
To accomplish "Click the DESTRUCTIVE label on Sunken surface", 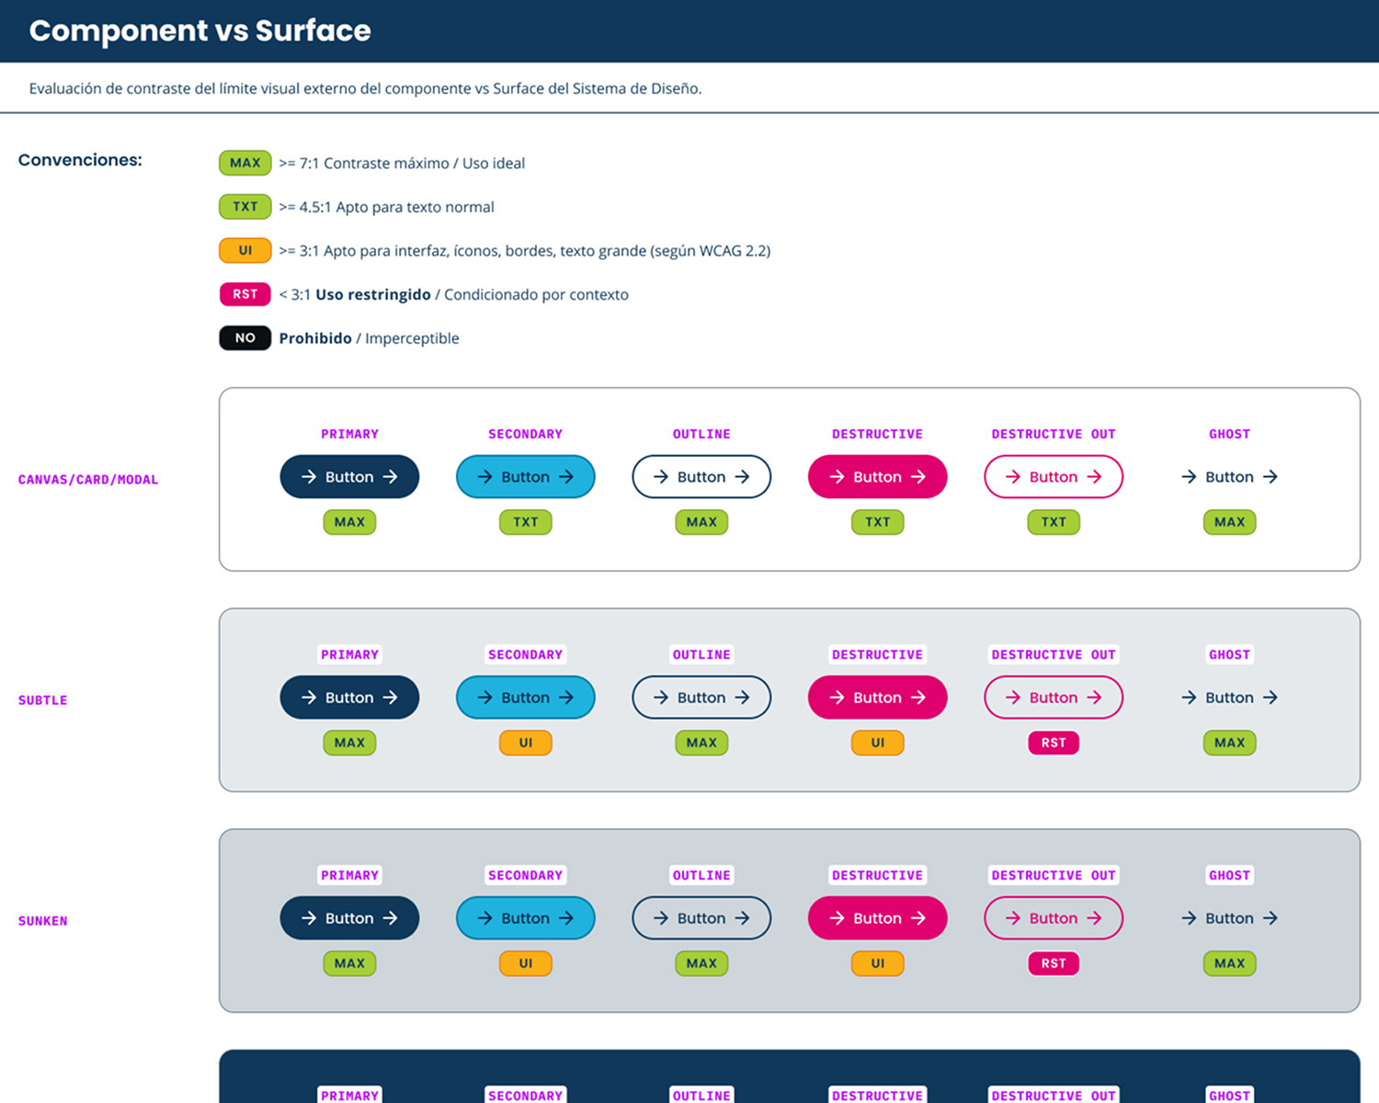I will coord(878,875).
